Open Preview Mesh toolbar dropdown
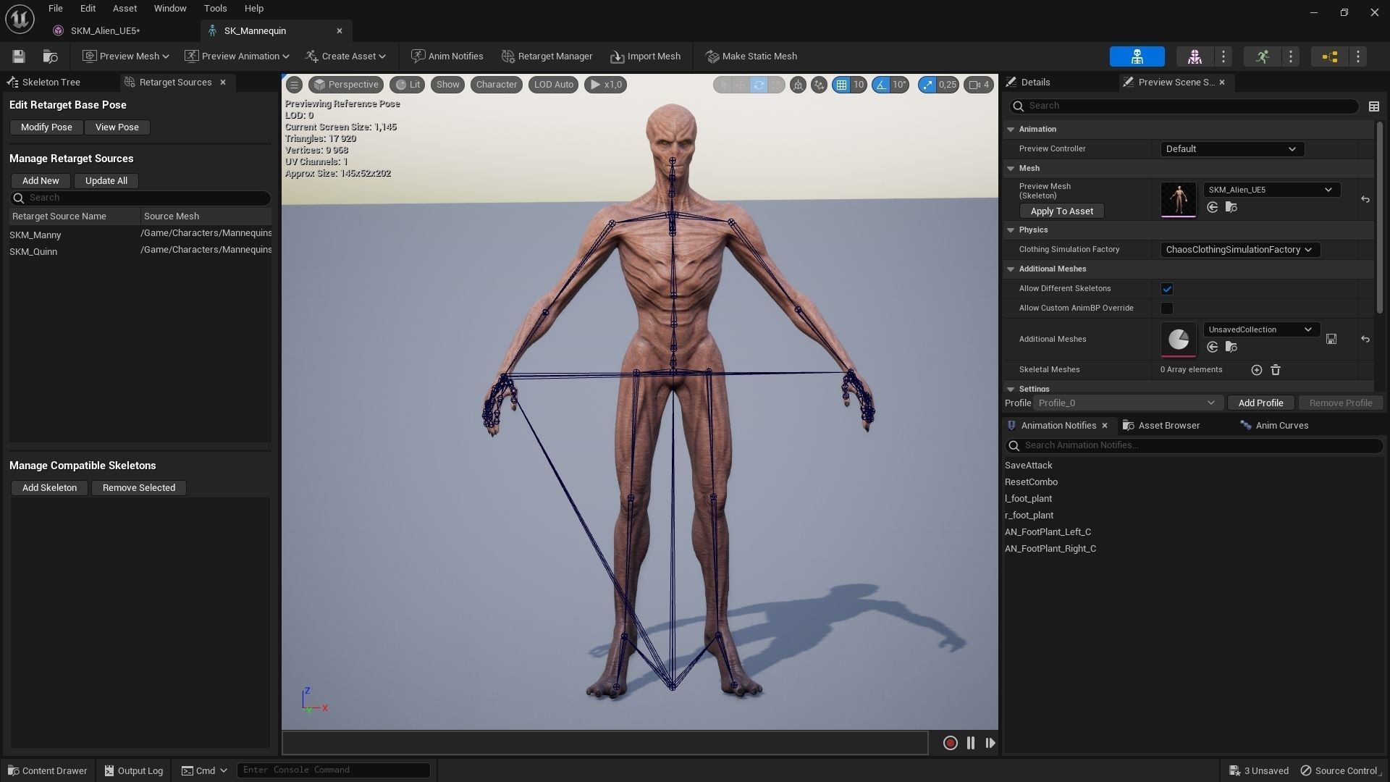Screen dimensions: 1390x782 (125, 56)
